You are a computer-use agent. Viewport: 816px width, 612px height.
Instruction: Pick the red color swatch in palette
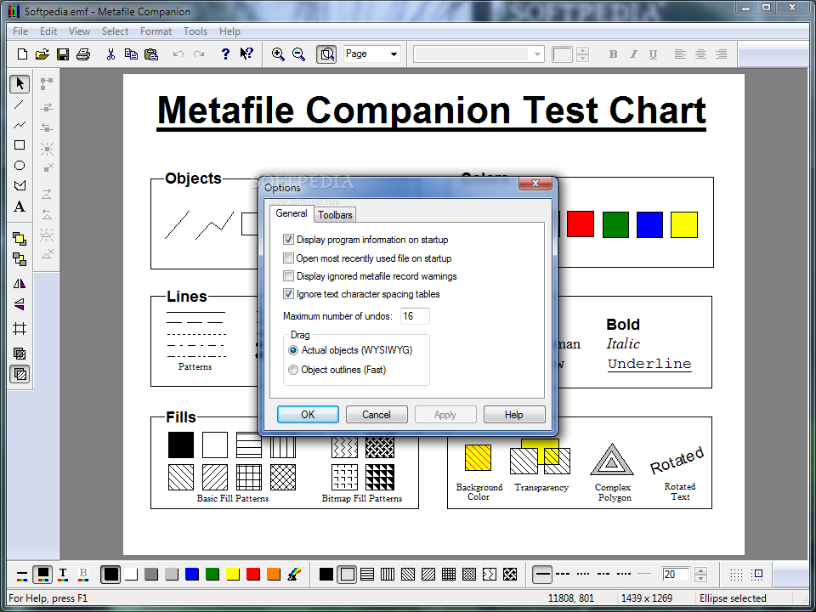click(253, 574)
